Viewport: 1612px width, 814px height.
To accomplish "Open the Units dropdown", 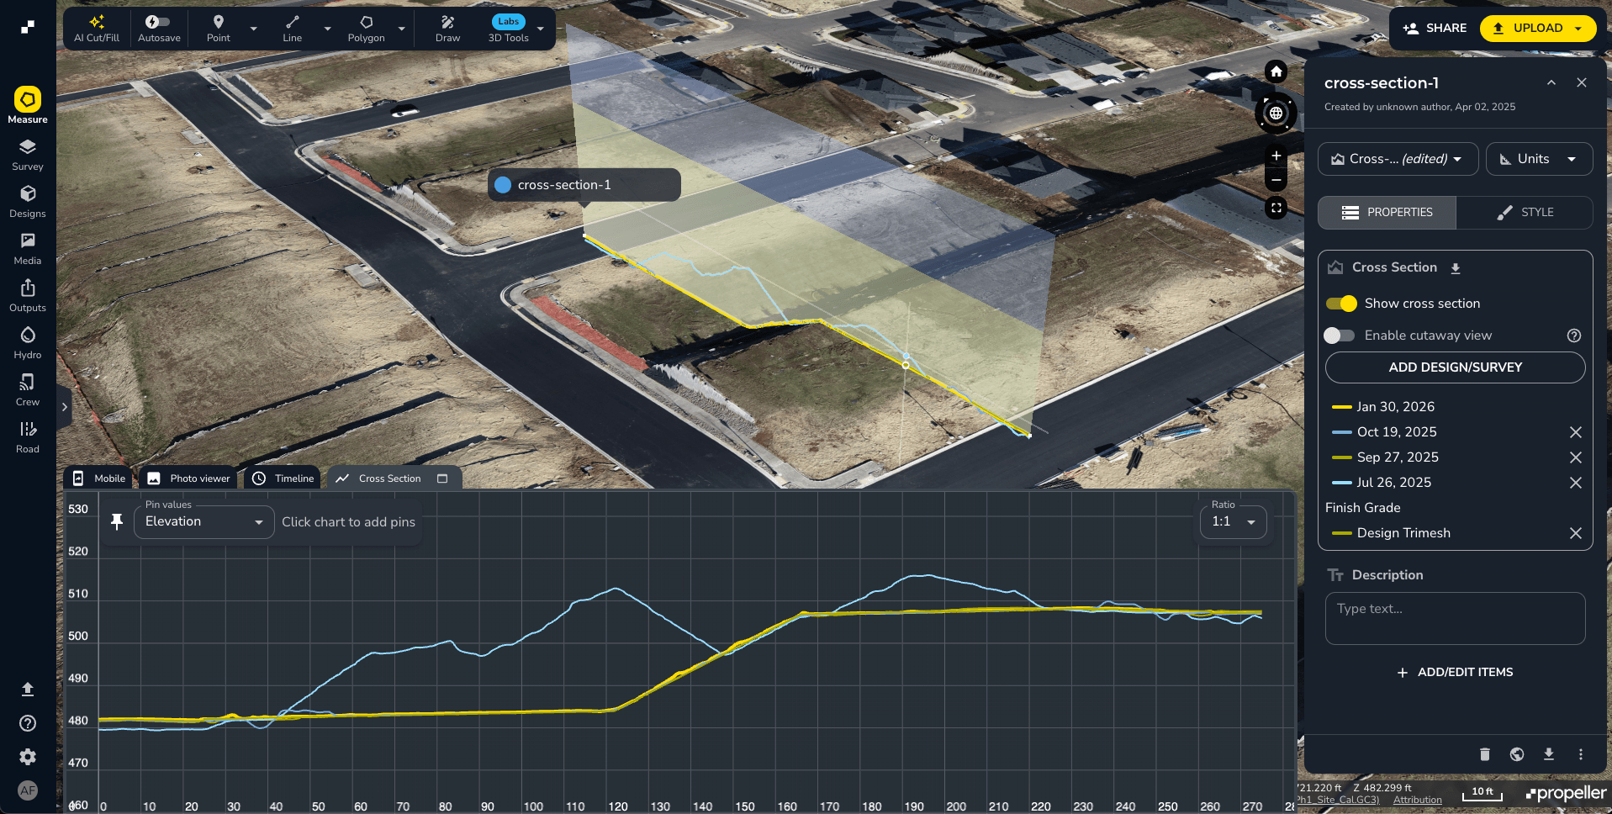I will click(1538, 159).
